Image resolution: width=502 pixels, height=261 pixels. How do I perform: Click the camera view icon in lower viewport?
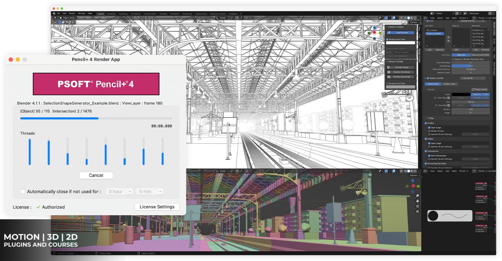tap(418, 205)
